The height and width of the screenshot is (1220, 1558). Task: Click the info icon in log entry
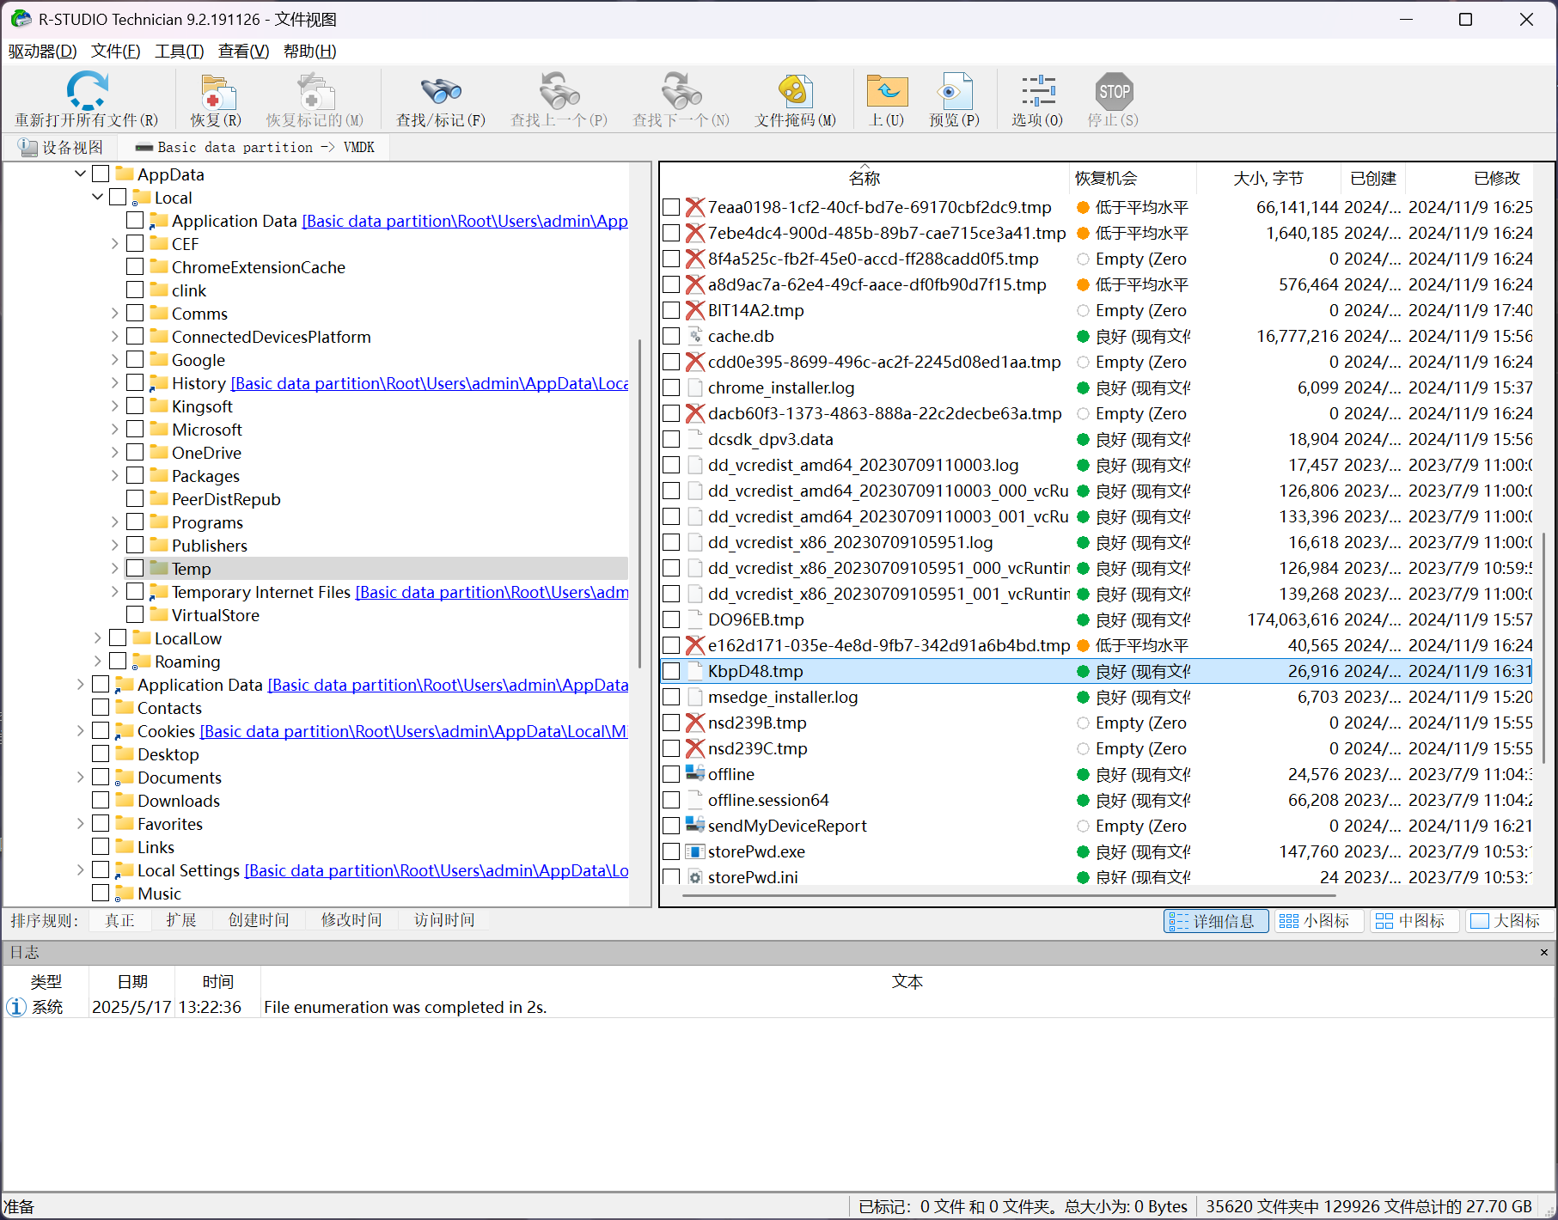pos(16,1006)
